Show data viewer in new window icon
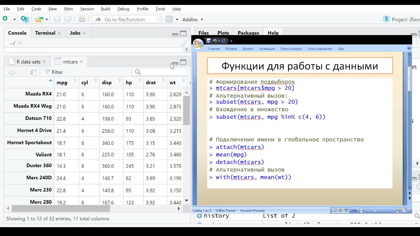This screenshot has height=236, width=420. [33, 72]
